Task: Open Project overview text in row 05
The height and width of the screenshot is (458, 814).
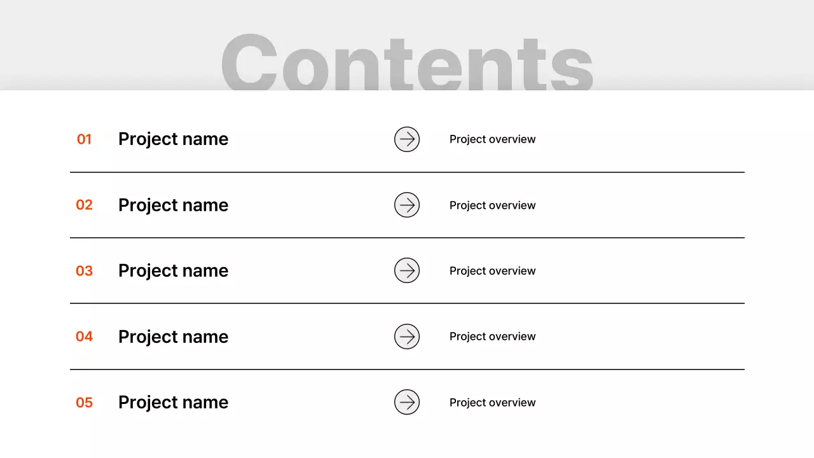Action: [492, 403]
